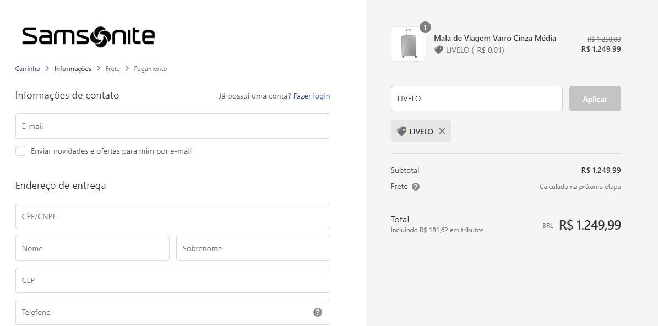Image resolution: width=658 pixels, height=326 pixels.
Task: Click into the Telefone field
Action: point(173,312)
